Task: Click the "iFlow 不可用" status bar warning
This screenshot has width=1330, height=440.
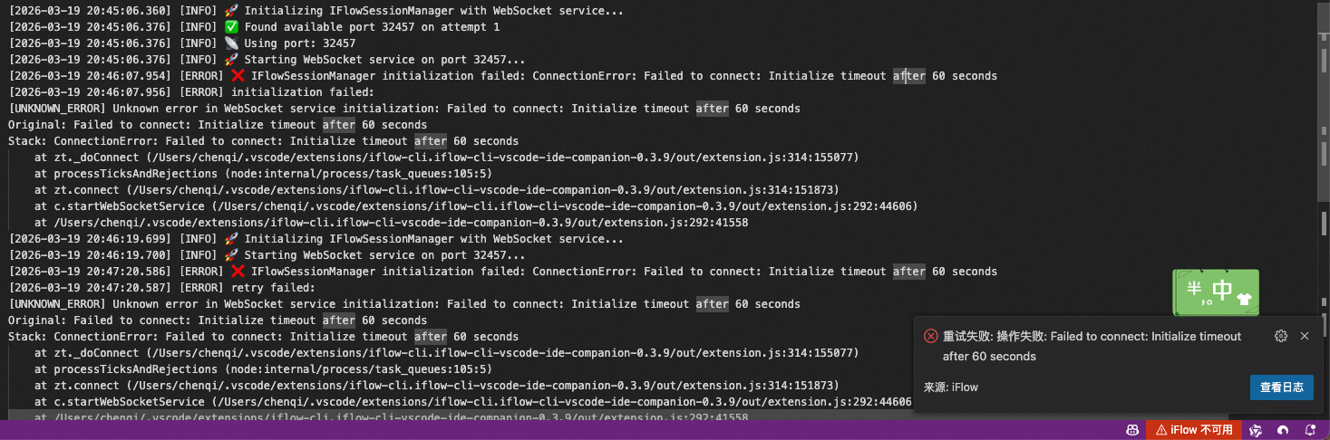Action: (x=1194, y=430)
